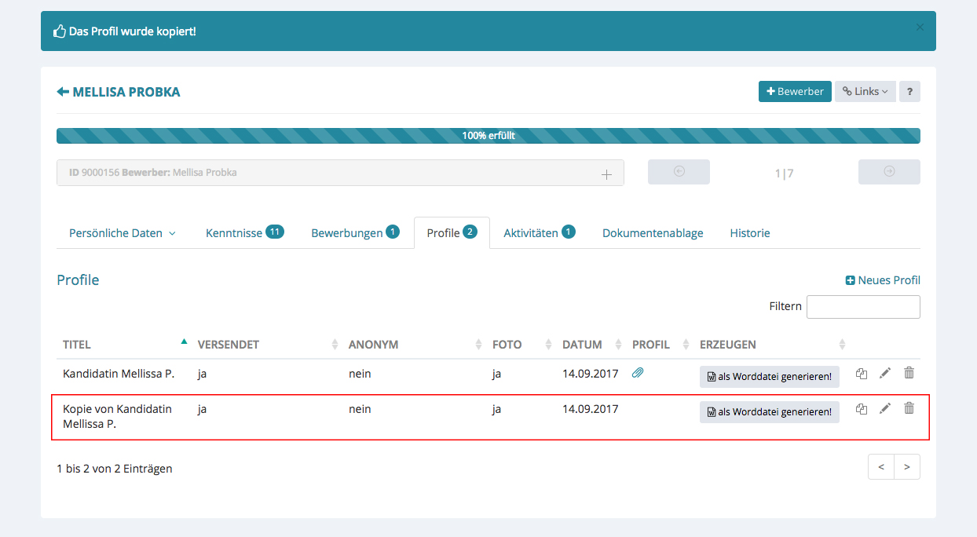
Task: Focus the Filtern text field
Action: (x=862, y=307)
